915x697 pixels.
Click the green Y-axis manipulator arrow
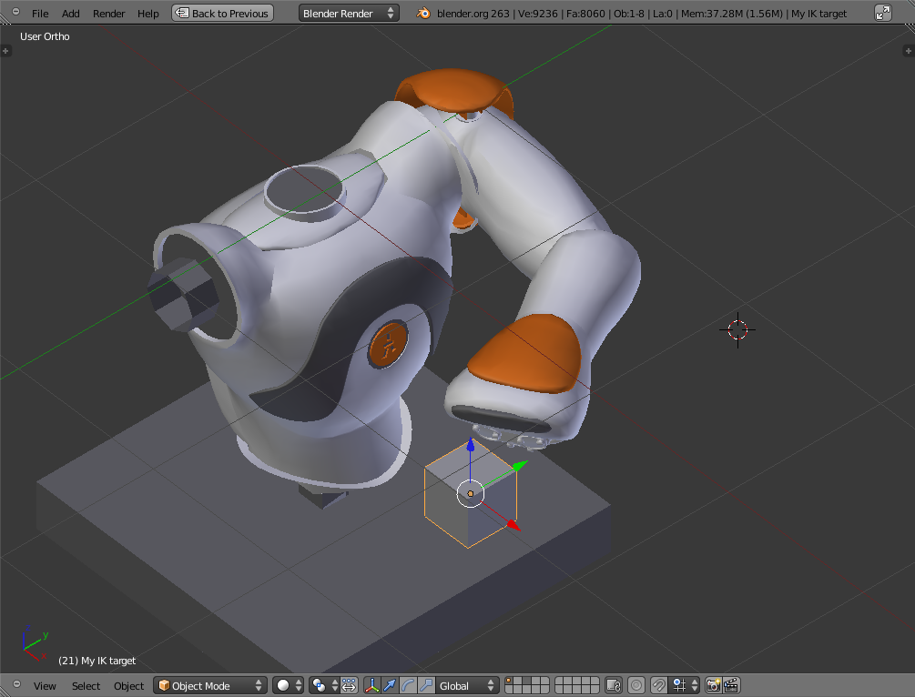pyautogui.click(x=520, y=465)
